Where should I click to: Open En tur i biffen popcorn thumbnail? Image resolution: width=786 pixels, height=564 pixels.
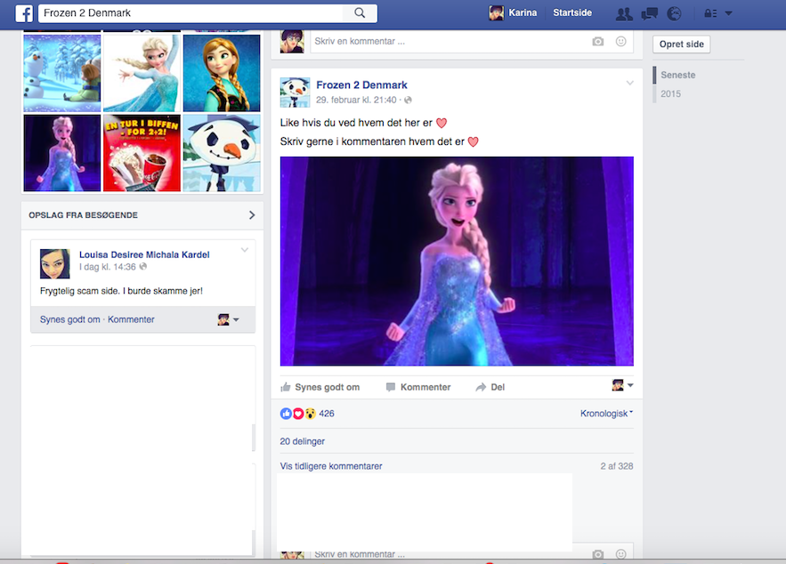pyautogui.click(x=142, y=153)
